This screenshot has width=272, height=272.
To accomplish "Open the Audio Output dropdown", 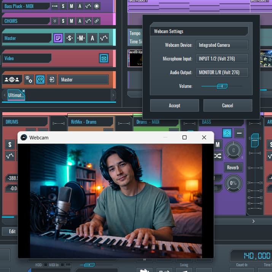I will coord(222,72).
